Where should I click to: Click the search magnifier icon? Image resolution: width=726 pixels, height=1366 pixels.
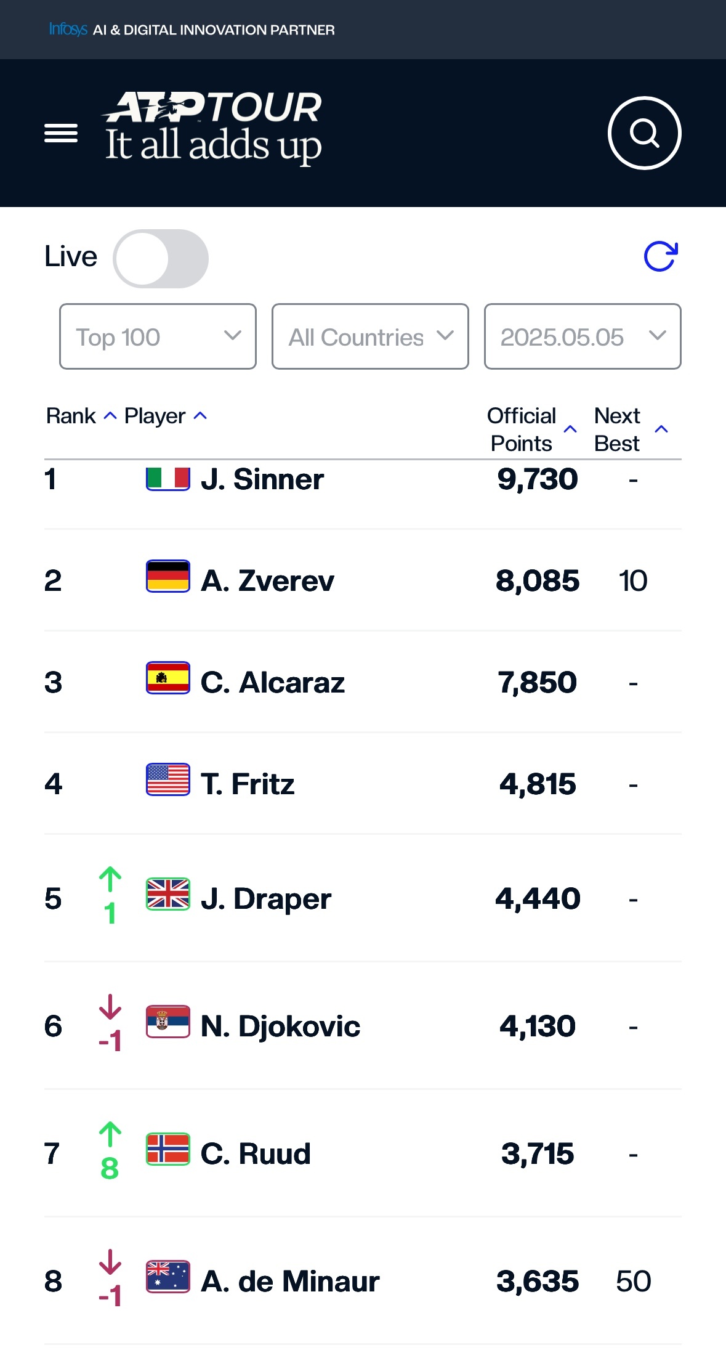click(x=644, y=133)
